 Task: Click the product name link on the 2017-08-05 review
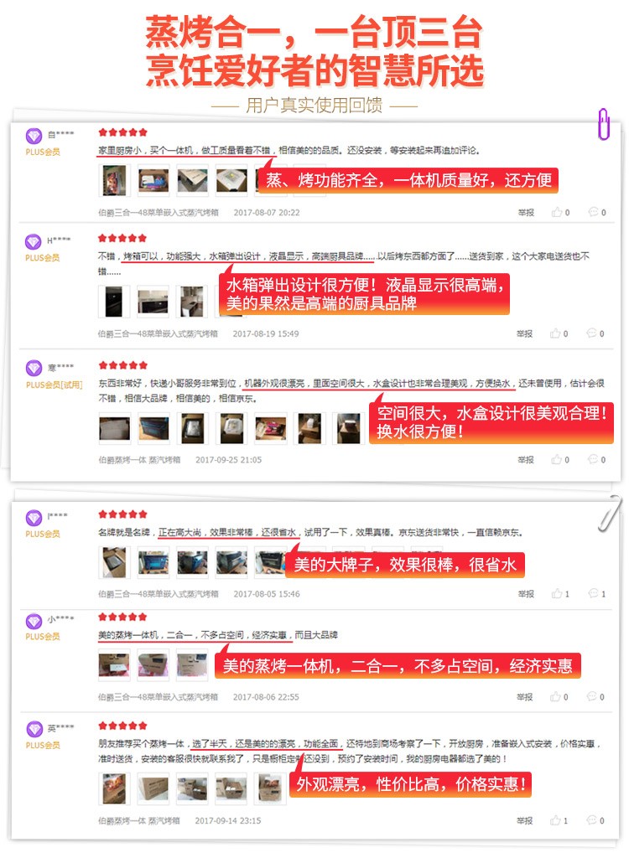point(158,594)
